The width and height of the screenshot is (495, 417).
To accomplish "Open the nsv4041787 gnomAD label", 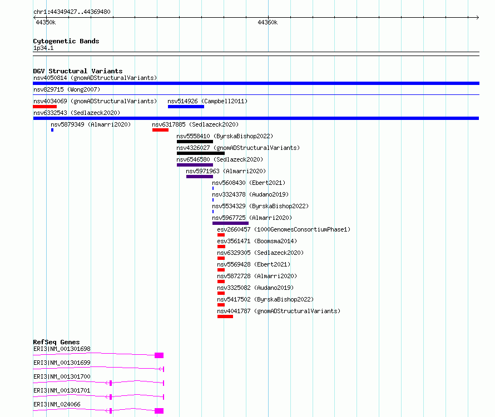I will [x=279, y=311].
